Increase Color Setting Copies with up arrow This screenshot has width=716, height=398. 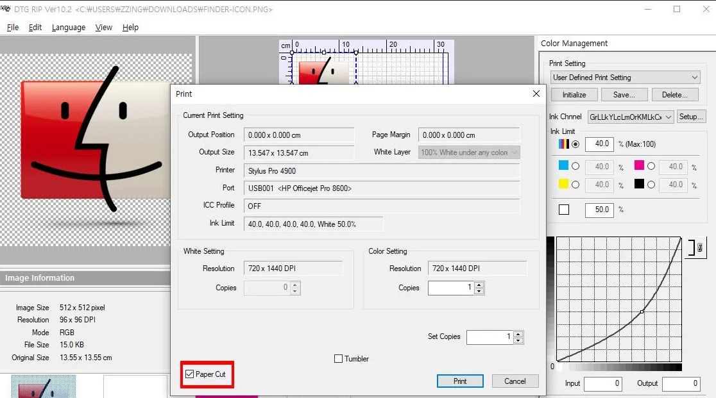479,285
